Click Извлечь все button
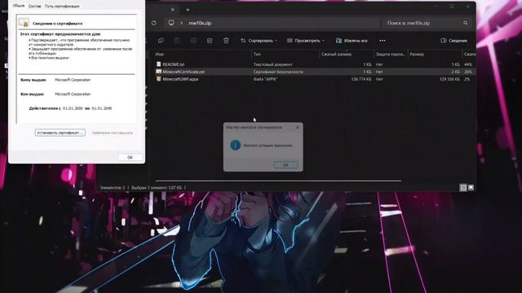Image resolution: width=522 pixels, height=293 pixels. 352,41
